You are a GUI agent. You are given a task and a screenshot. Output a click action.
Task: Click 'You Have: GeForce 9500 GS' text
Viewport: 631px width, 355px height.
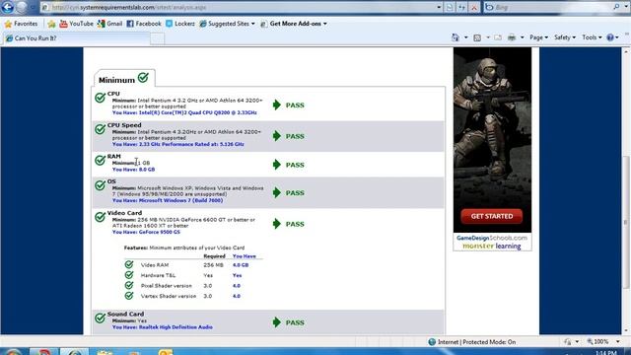click(x=146, y=232)
